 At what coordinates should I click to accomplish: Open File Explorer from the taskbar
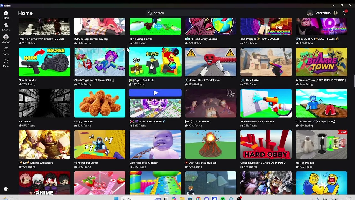click(182, 199)
